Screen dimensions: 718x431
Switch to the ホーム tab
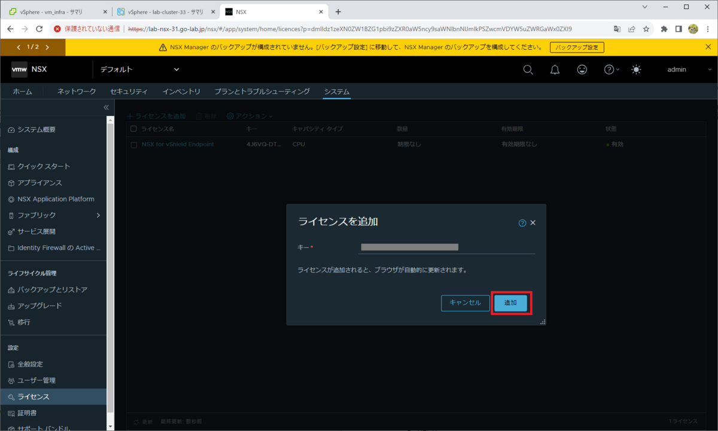[x=23, y=91]
